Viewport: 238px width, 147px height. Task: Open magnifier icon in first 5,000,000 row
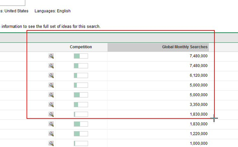tap(51, 85)
